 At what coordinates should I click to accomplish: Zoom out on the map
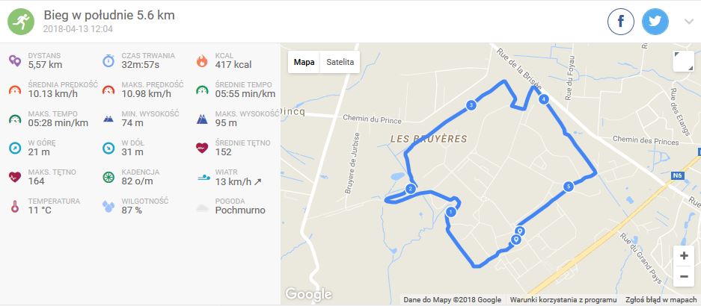(x=683, y=276)
